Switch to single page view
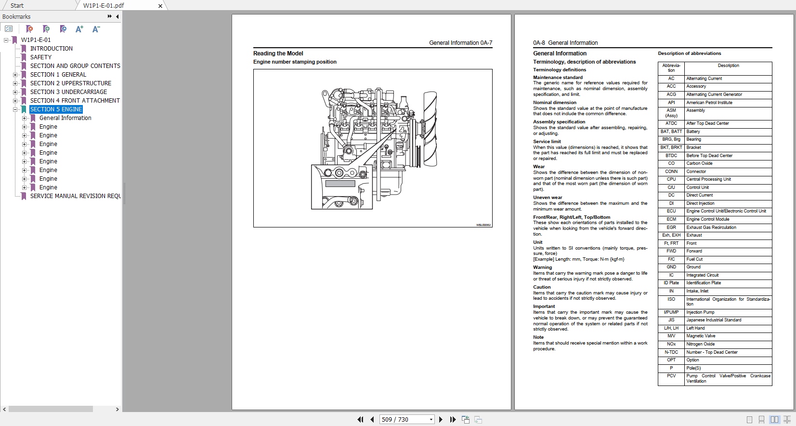Image resolution: width=796 pixels, height=426 pixels. (x=749, y=420)
